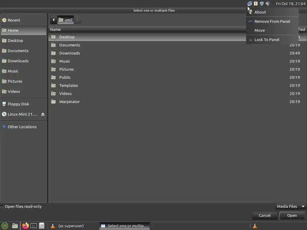Choose About in the applet context menu
Screen dimensions: 307x230
point(272,12)
